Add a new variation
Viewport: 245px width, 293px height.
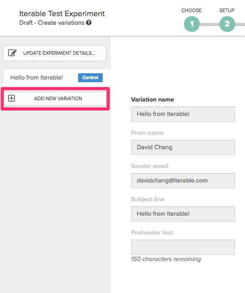(55, 98)
